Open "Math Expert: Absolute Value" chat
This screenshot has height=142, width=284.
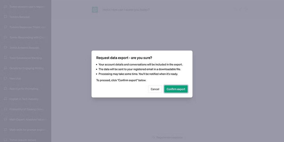point(27,120)
